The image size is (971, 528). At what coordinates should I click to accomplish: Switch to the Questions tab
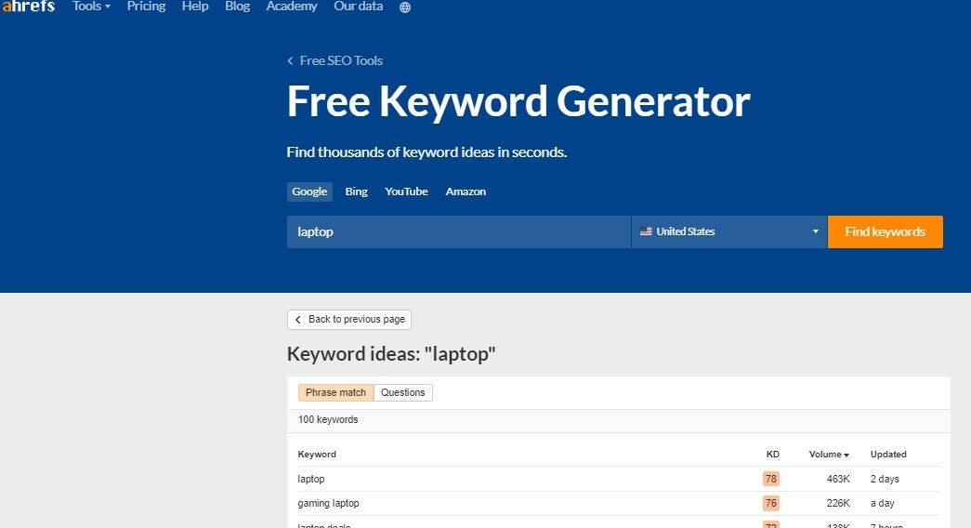[402, 392]
